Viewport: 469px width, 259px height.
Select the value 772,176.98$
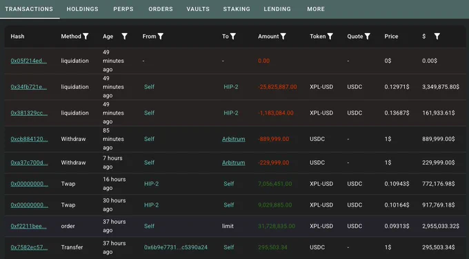[439, 184]
